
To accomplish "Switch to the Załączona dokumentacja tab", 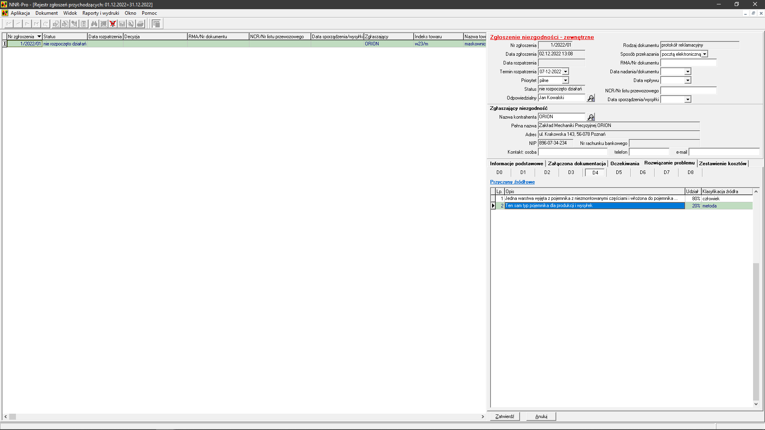I will (577, 164).
